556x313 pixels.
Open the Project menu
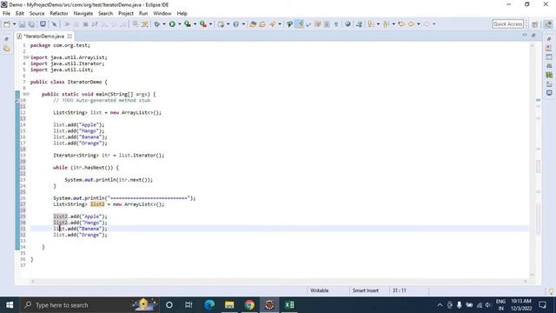126,14
